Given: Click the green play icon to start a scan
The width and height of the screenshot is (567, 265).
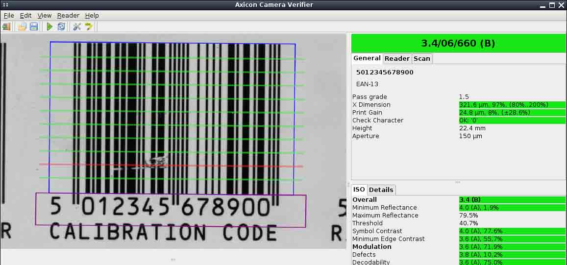Looking at the screenshot, I should (x=50, y=26).
